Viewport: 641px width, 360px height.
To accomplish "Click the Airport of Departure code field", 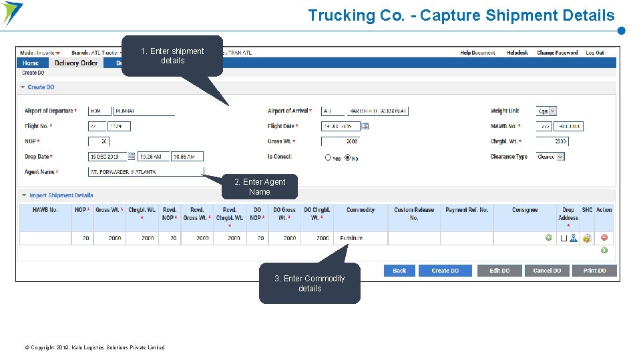I will [99, 111].
